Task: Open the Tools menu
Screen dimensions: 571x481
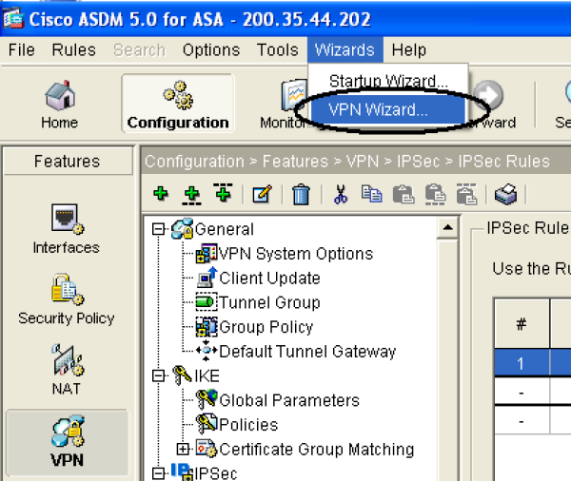Action: 278,49
